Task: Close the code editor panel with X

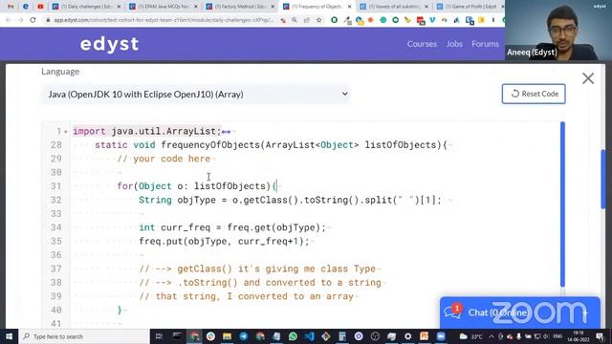Action: (588, 78)
